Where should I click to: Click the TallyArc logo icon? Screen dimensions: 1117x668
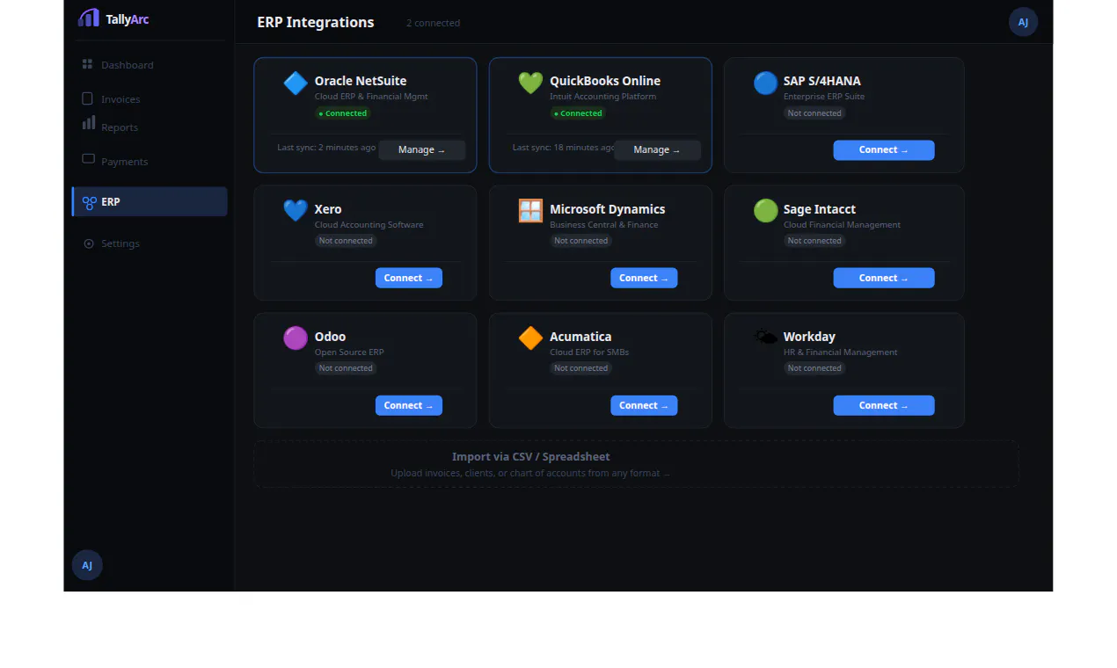tap(89, 18)
